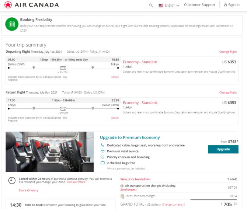Click Sign in

click(x=234, y=5)
